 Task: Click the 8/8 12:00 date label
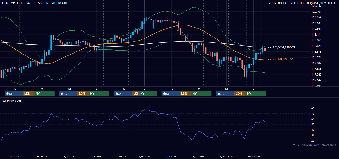(x=124, y=156)
